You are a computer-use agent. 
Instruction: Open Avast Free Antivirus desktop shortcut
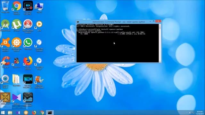(5, 44)
